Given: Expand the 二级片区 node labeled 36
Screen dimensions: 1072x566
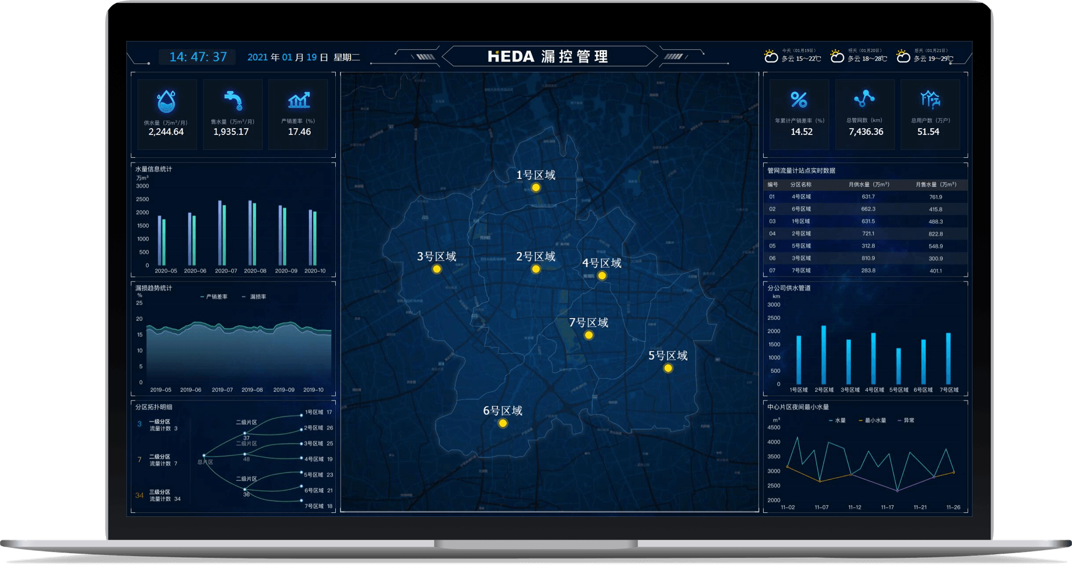Looking at the screenshot, I should [245, 489].
